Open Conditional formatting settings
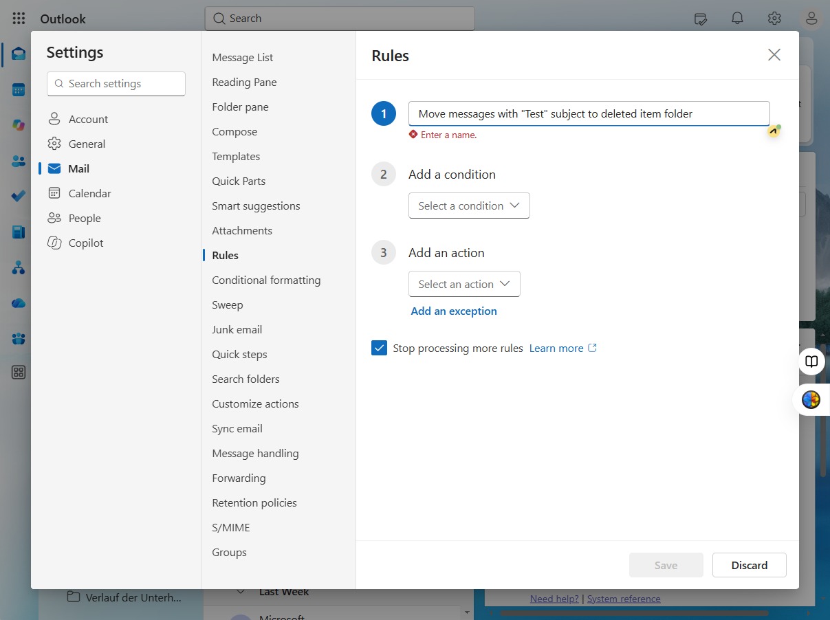The width and height of the screenshot is (830, 620). 266,280
